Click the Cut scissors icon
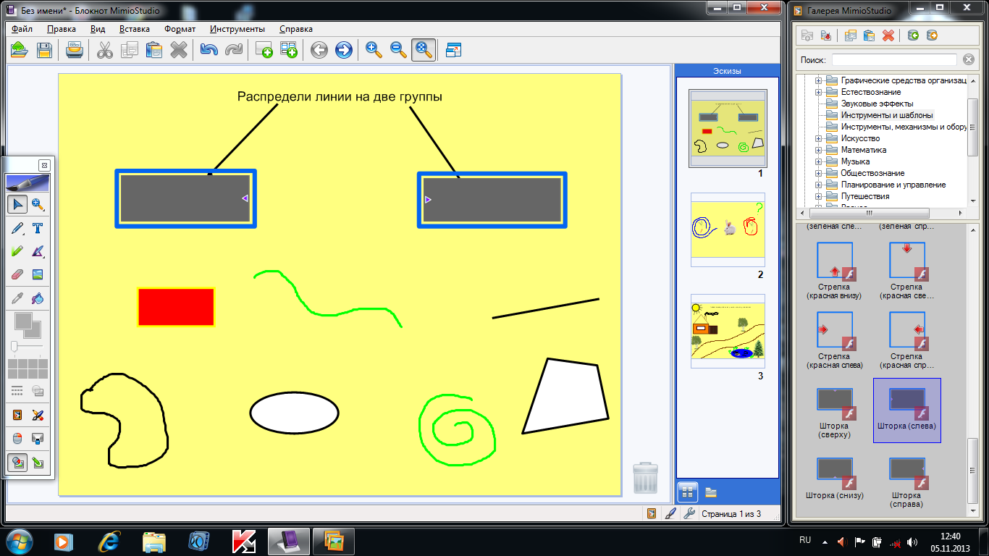Image resolution: width=989 pixels, height=556 pixels. coord(105,50)
